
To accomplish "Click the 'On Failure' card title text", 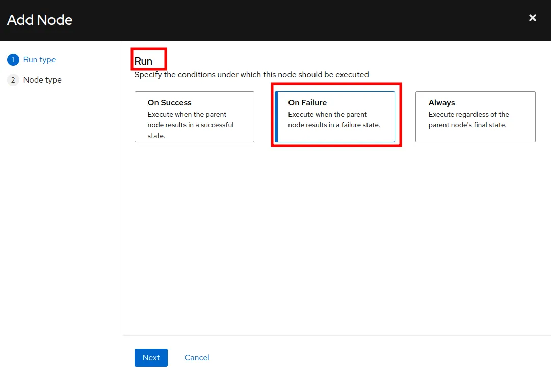I will [307, 103].
